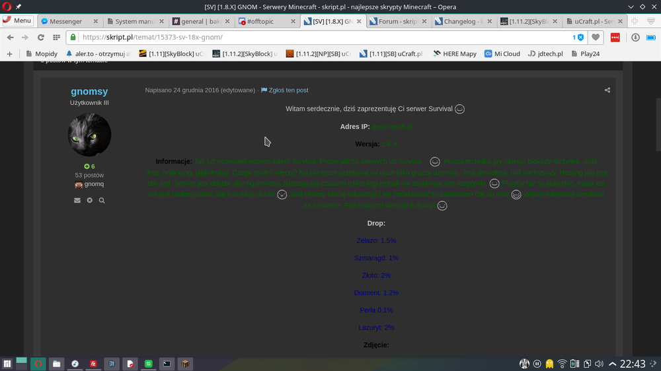Switch to the #offtopic tab

coord(260,21)
